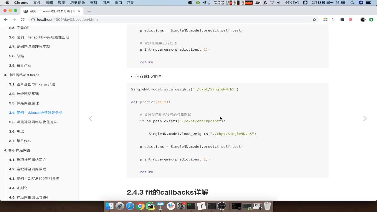Open the 文件 menu
The image size is (377, 212).
point(37,3)
